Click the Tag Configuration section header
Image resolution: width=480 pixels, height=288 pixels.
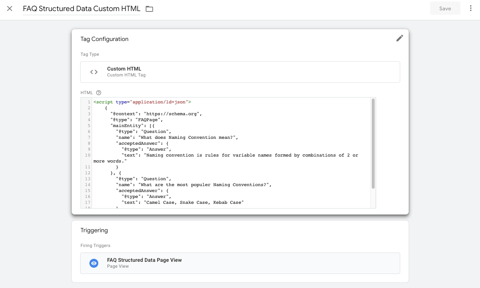pos(104,39)
